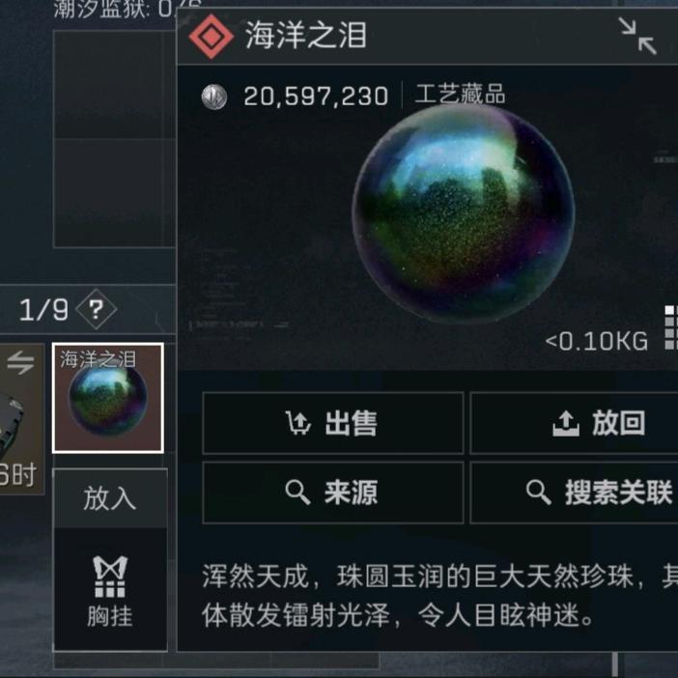
Task: Choose 放入 from the item menu
Action: click(110, 498)
